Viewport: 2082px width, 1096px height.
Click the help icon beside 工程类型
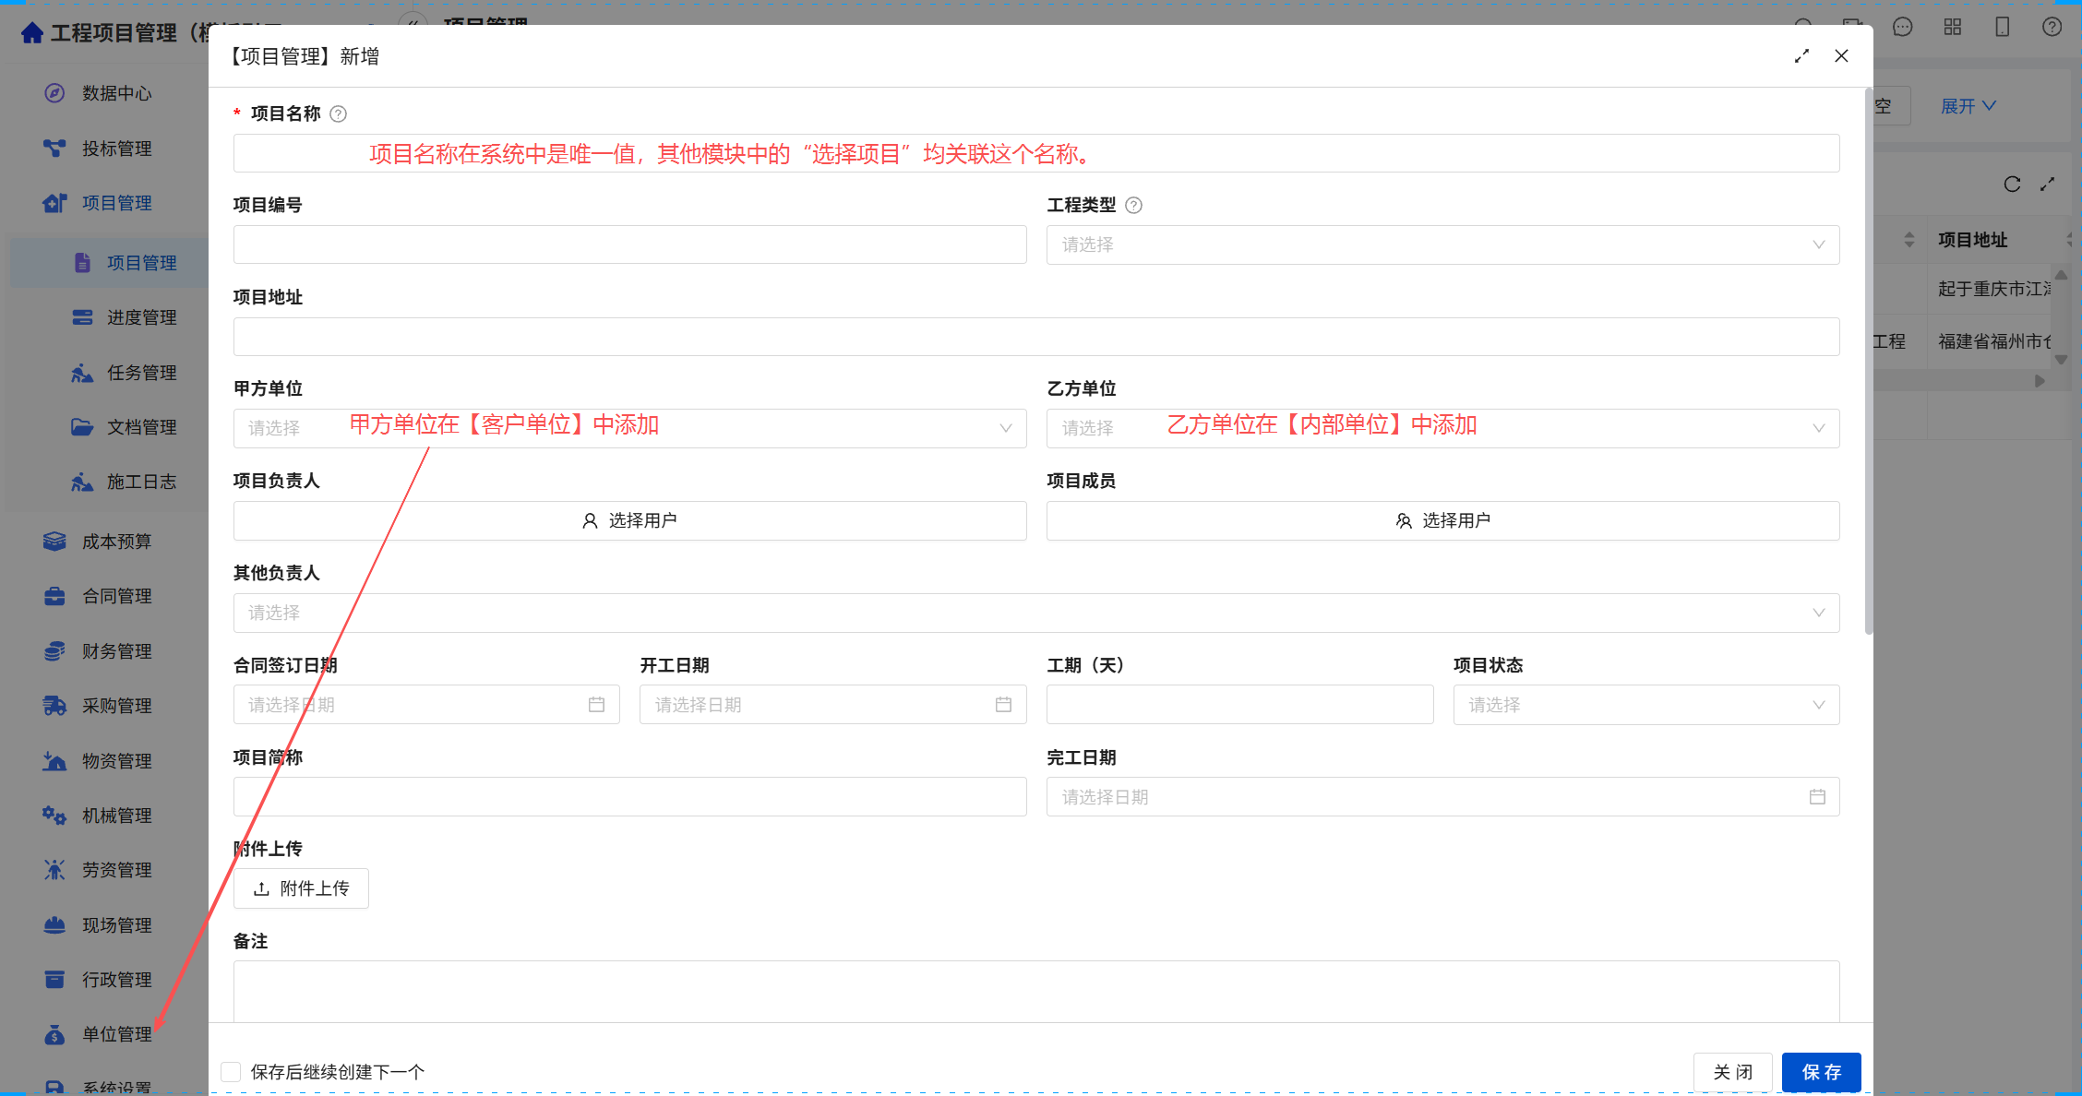click(x=1134, y=205)
